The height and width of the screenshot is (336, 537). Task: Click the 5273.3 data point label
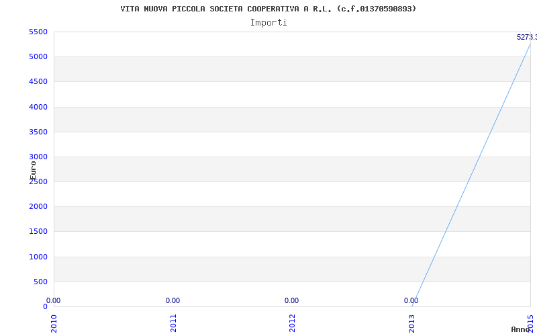click(x=527, y=37)
